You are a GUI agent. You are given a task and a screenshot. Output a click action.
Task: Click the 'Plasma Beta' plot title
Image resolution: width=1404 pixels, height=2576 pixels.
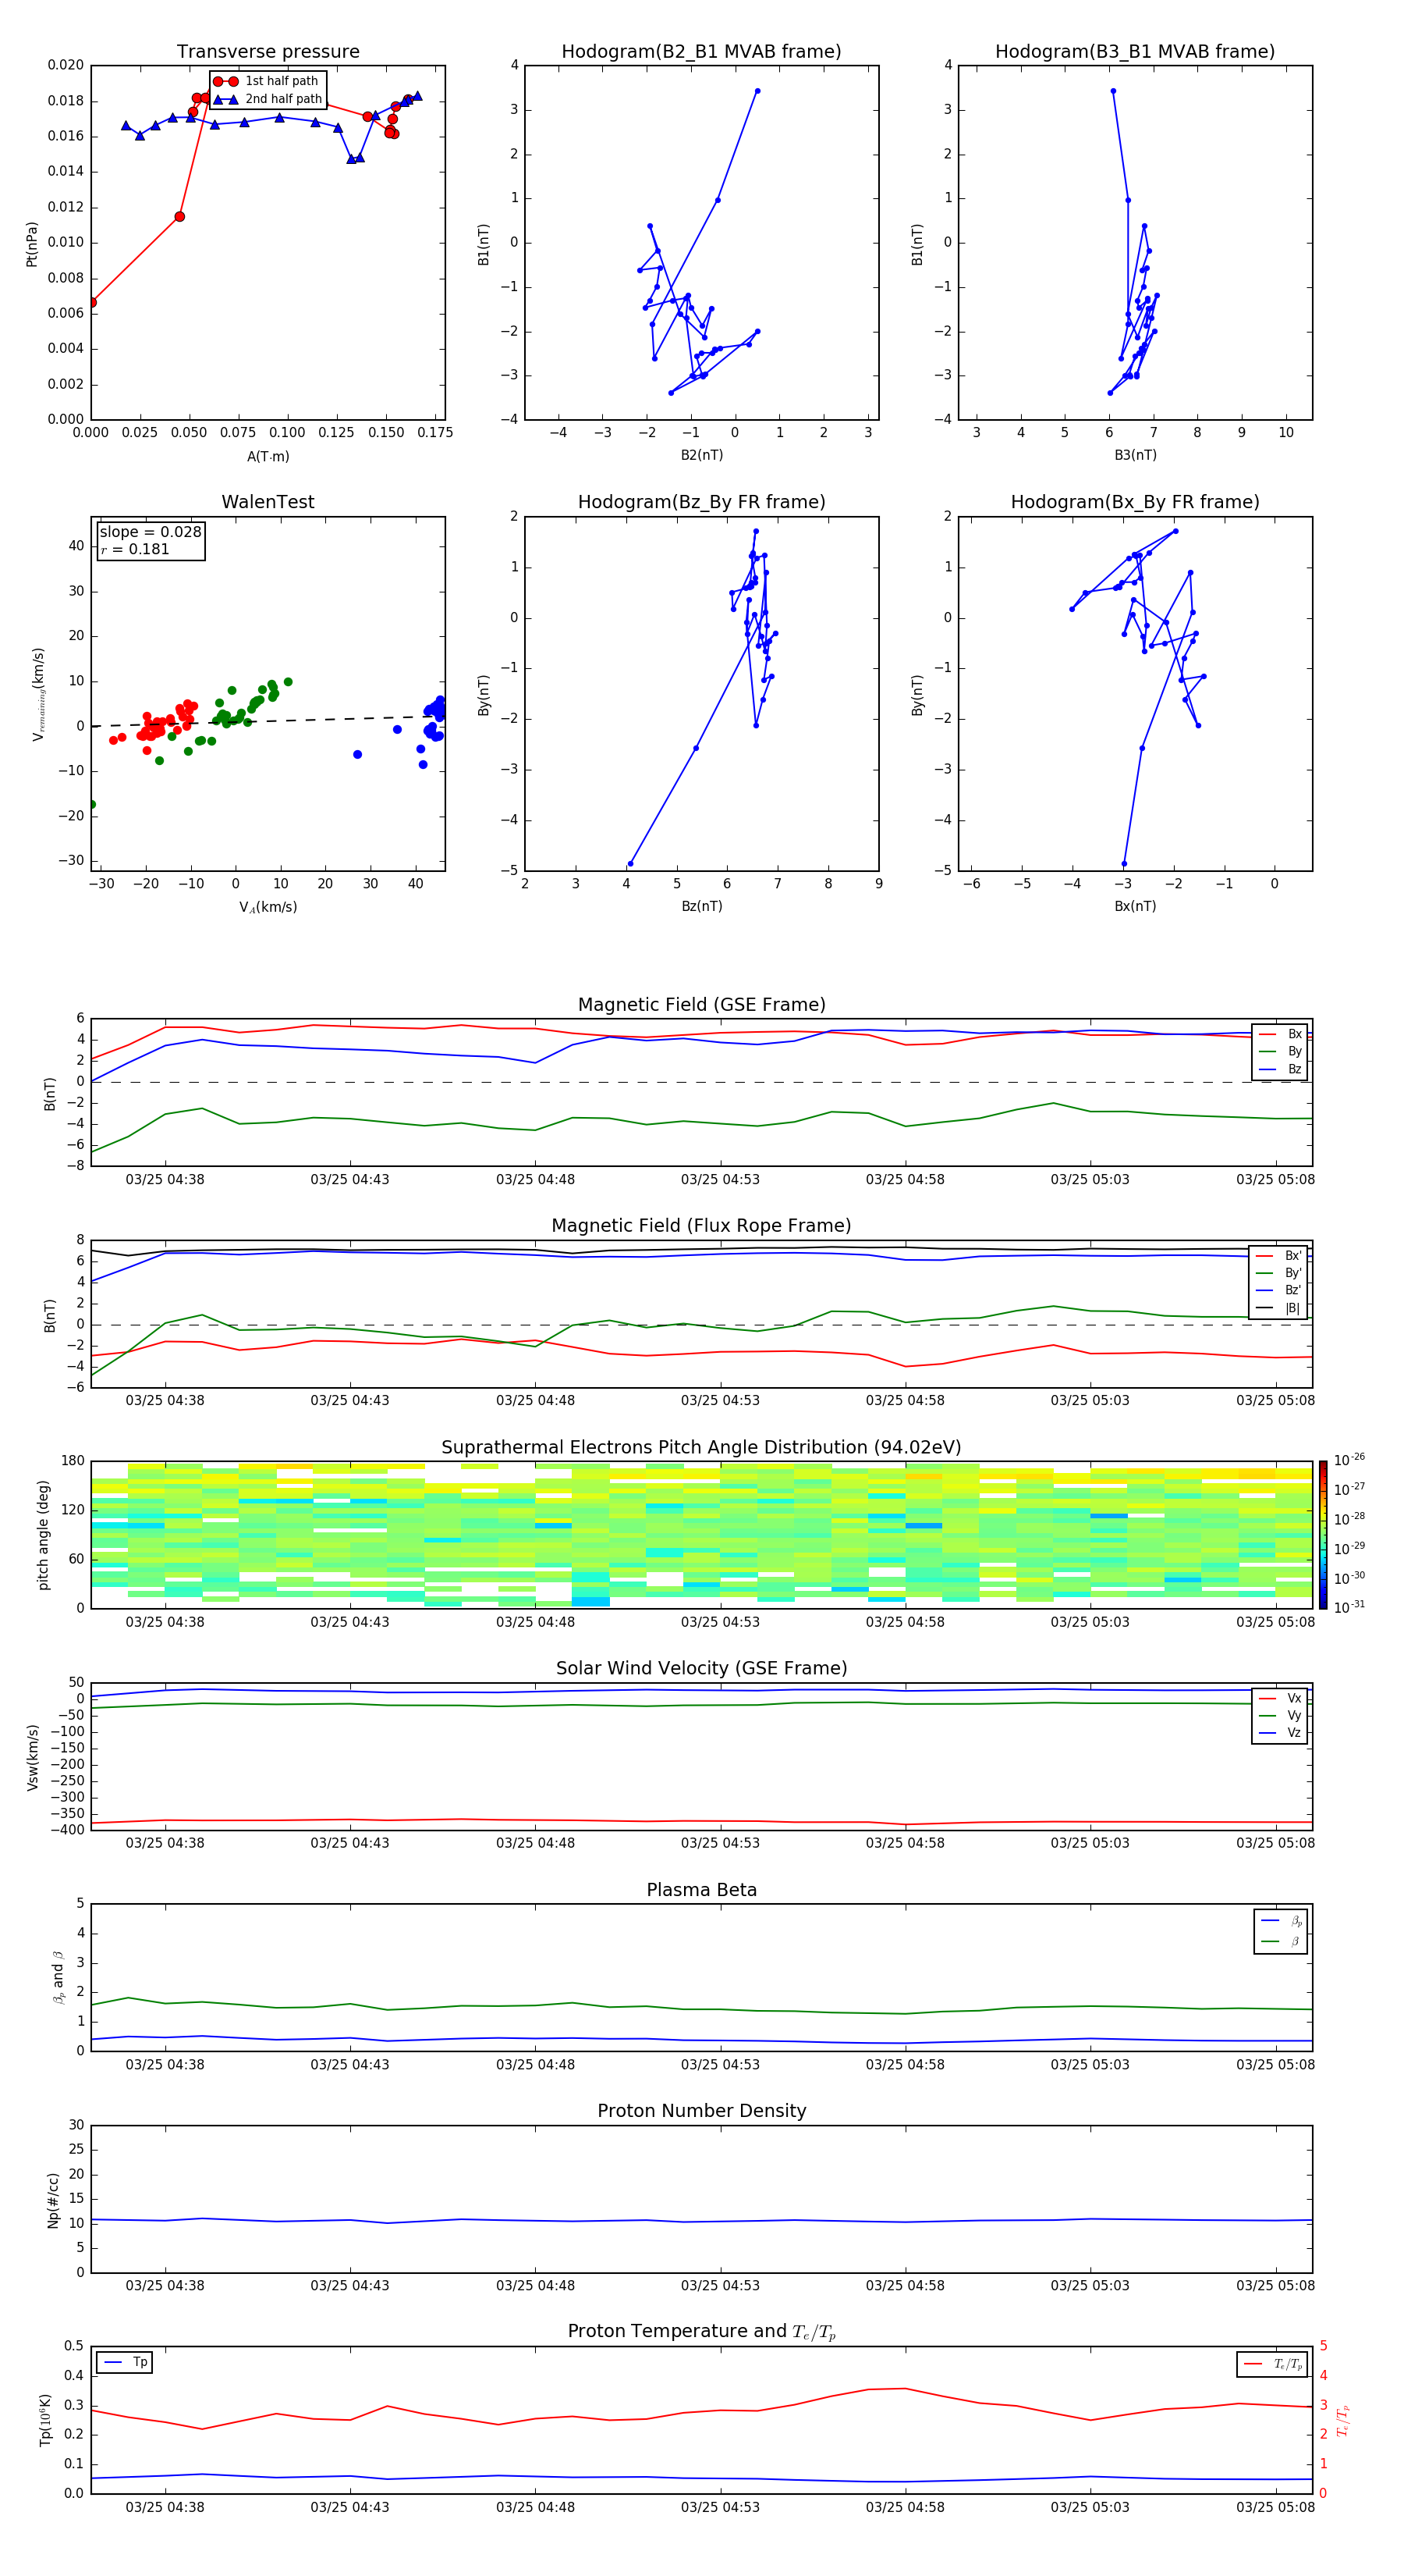click(x=701, y=1890)
